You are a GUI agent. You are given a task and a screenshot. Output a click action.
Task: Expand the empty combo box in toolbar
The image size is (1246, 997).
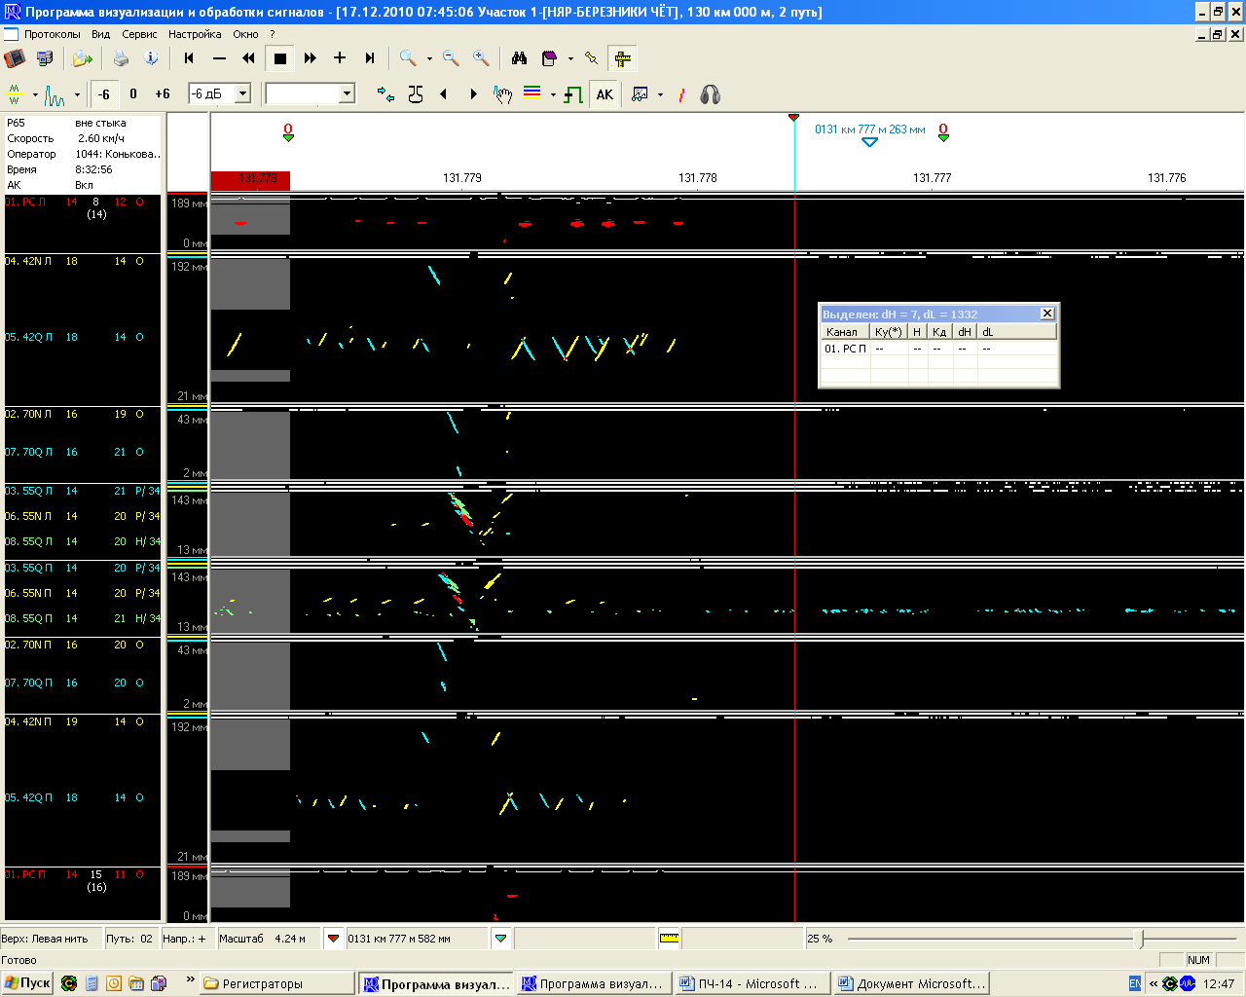click(347, 93)
